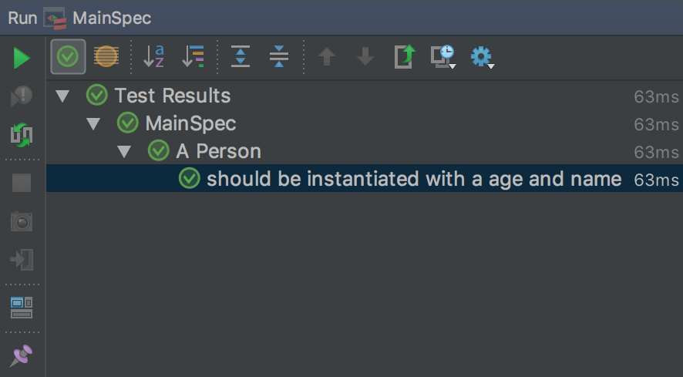683x377 pixels.
Task: Click the green Run play button
Action: coord(22,58)
